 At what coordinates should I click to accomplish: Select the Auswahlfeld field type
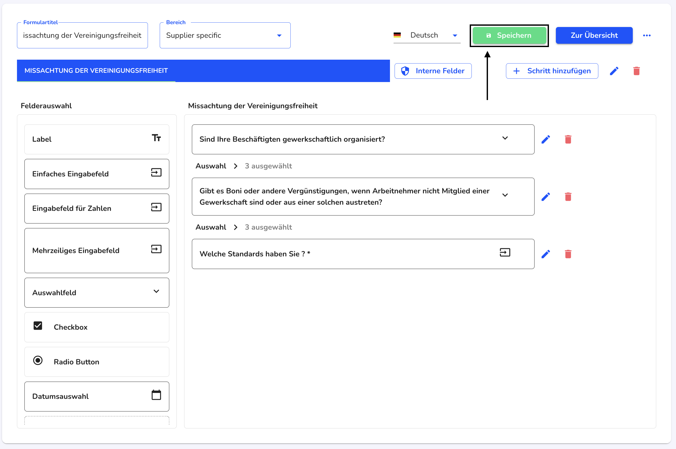click(97, 293)
